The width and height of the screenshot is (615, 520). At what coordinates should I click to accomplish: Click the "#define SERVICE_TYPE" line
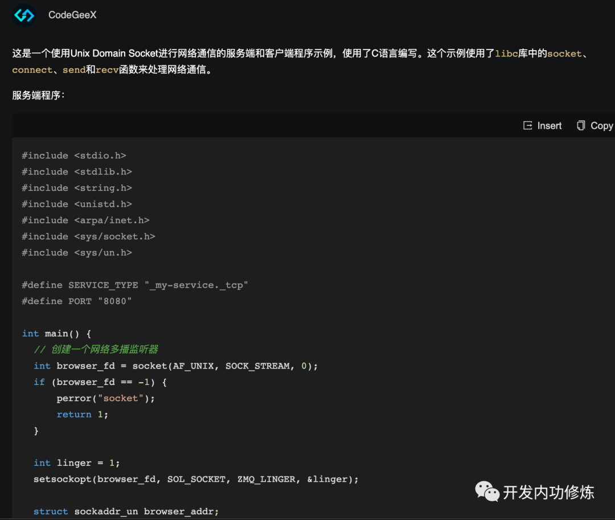coord(135,285)
